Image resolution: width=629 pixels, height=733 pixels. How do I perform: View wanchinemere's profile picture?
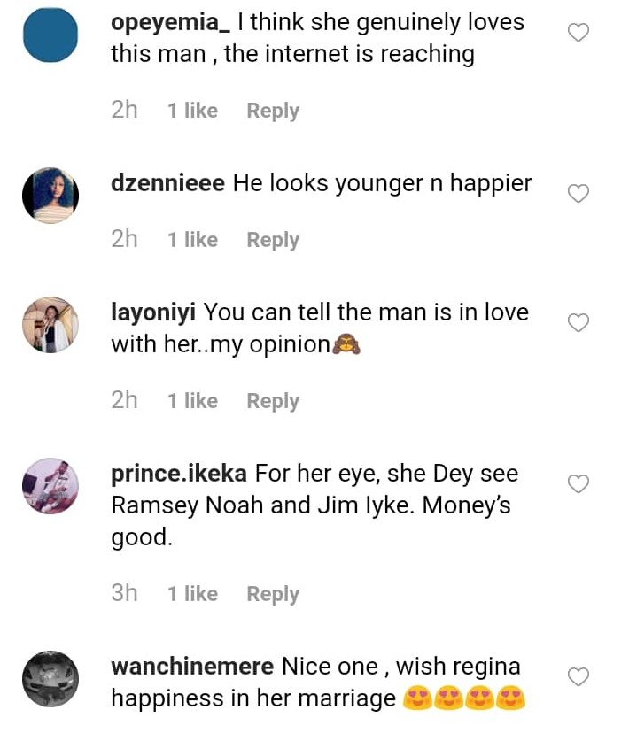tap(50, 678)
